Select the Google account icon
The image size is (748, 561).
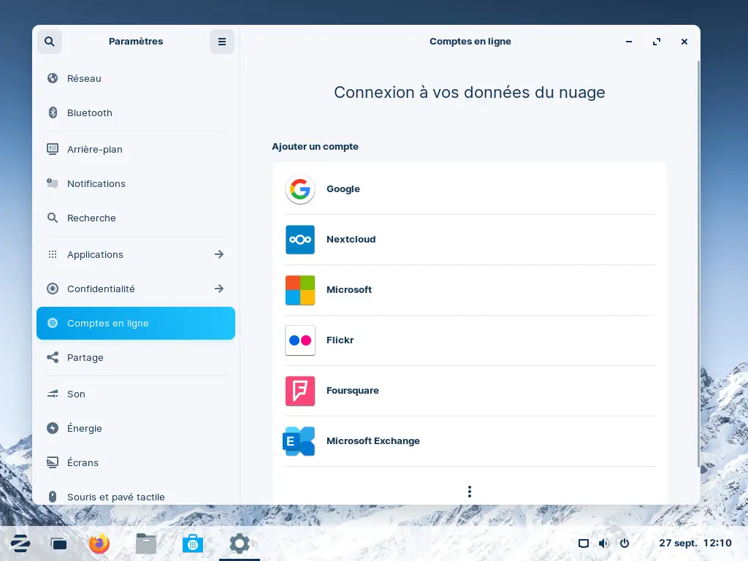[x=300, y=189]
